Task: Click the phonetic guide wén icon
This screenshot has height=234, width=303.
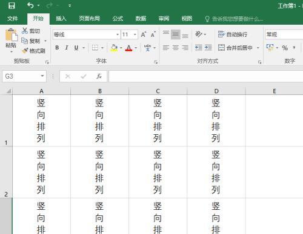Action: [147, 48]
